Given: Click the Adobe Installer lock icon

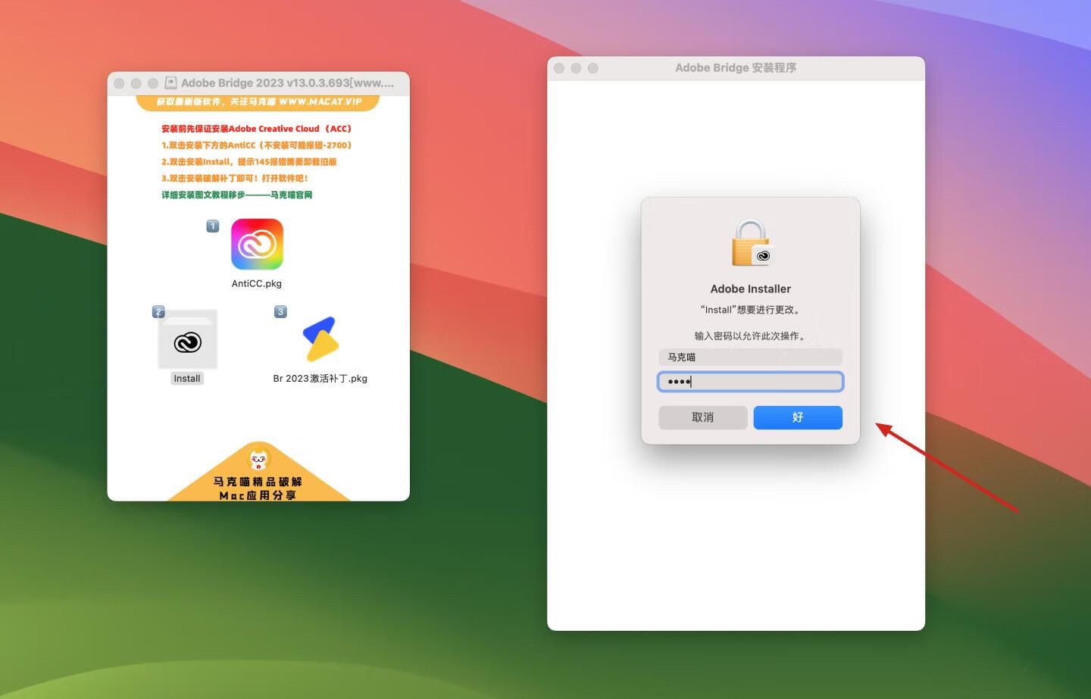Looking at the screenshot, I should (751, 243).
